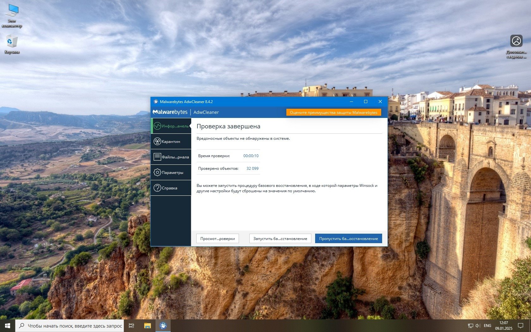Select the Этот компьютер desktop icon
Image resolution: width=531 pixels, height=332 pixels.
(12, 15)
